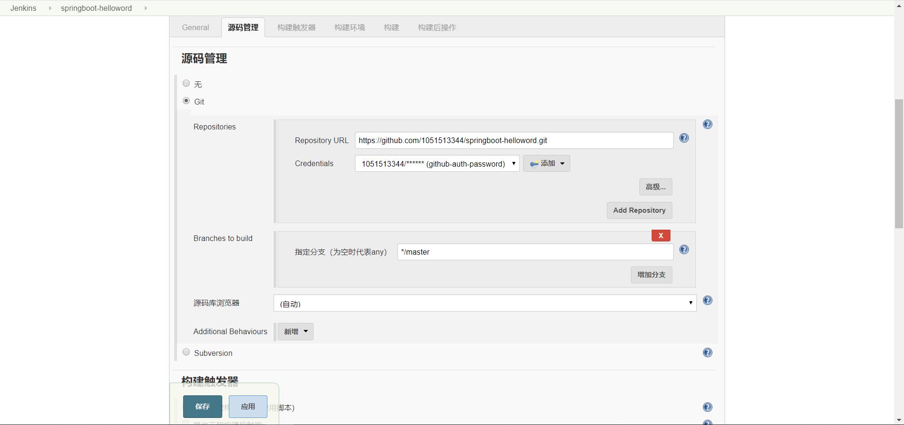The height and width of the screenshot is (425, 904).
Task: Open help for Repositories section
Action: tap(707, 124)
